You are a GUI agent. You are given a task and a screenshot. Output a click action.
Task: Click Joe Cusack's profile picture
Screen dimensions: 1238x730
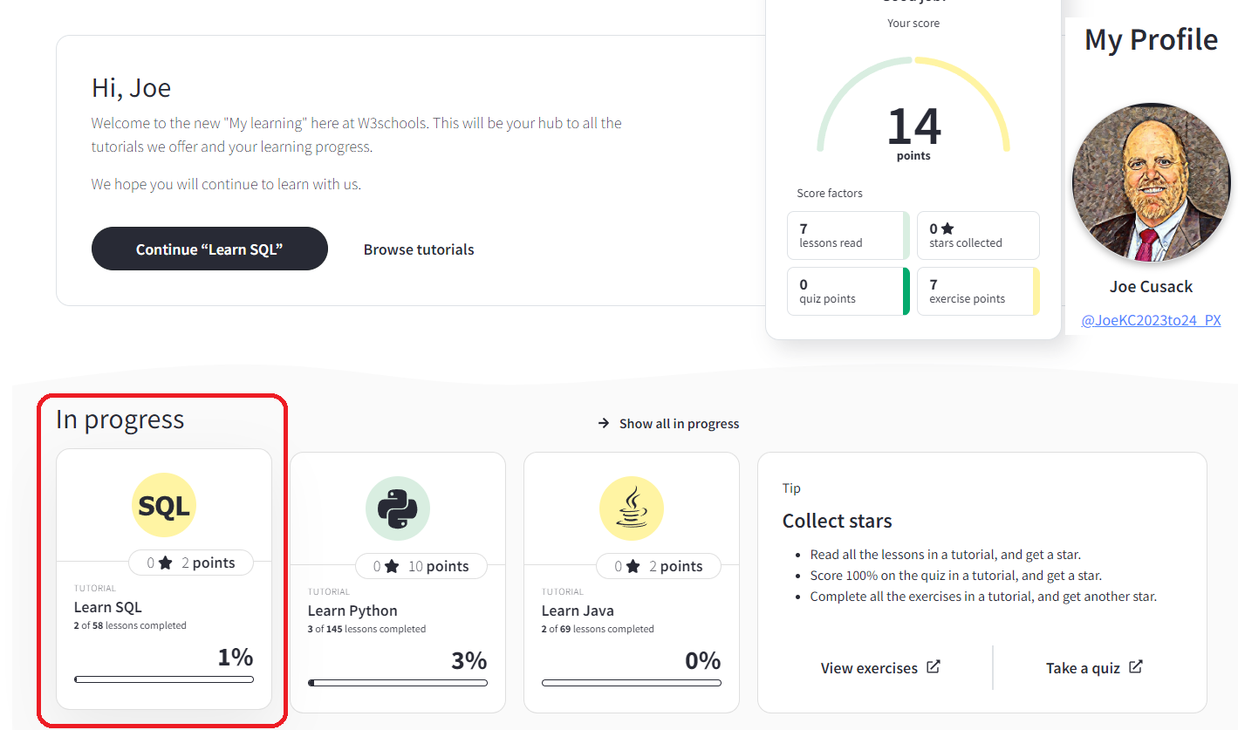(1150, 183)
